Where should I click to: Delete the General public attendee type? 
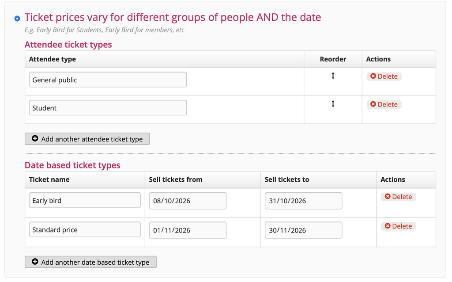coord(384,76)
